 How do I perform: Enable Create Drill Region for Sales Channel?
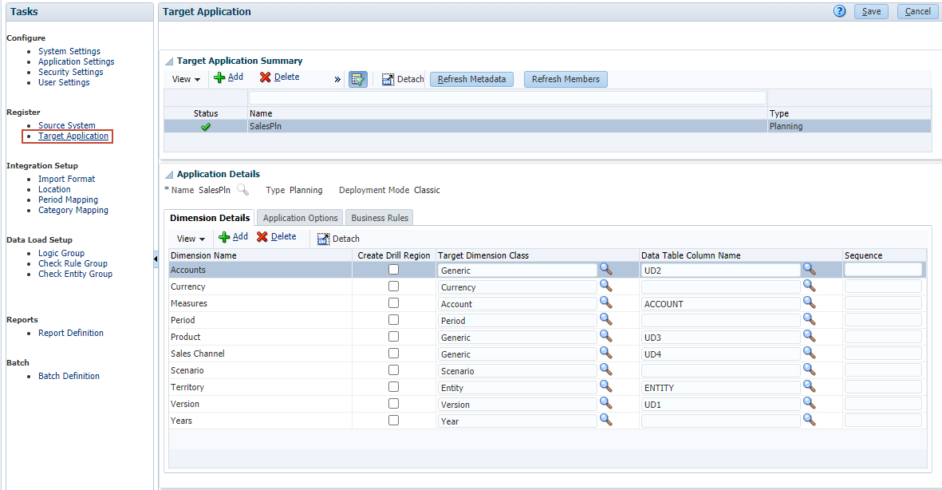pos(393,354)
